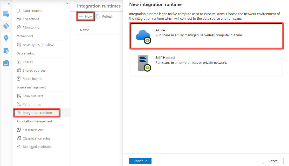Viewport: 289px width, 166px height.
Task: Select the Data map diamond icon
Action: click(6, 26)
